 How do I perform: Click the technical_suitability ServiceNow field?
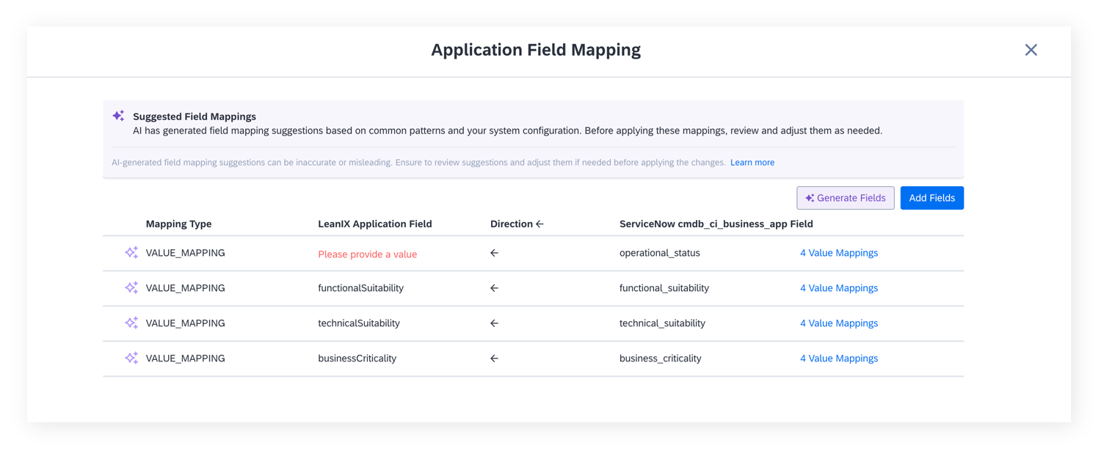coord(662,323)
